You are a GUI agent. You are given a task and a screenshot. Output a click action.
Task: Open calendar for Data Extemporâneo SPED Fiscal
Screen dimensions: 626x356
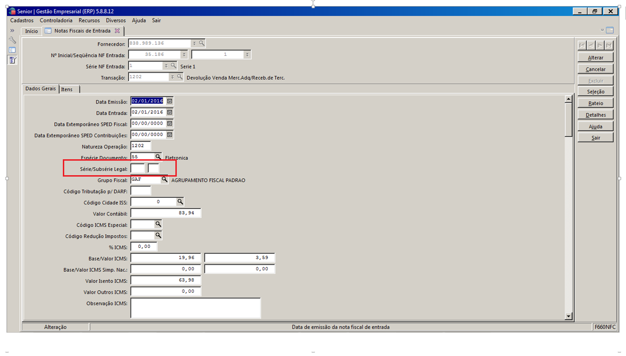[x=170, y=124]
